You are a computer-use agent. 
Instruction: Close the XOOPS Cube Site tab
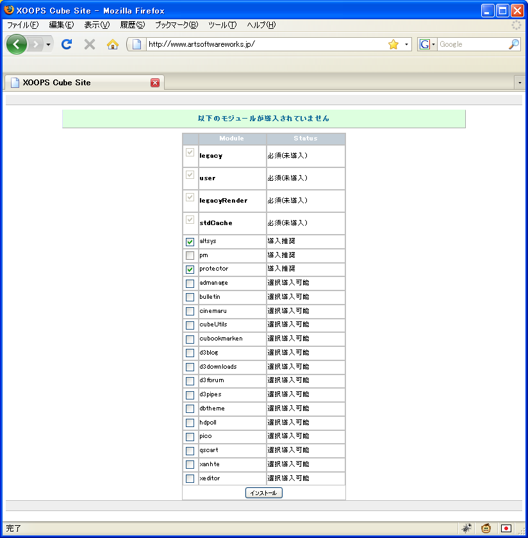click(155, 83)
